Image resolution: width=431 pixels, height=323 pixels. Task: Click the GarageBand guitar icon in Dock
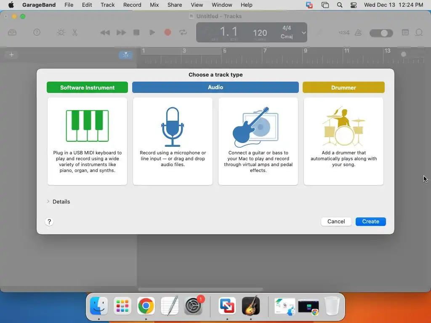pos(251,306)
